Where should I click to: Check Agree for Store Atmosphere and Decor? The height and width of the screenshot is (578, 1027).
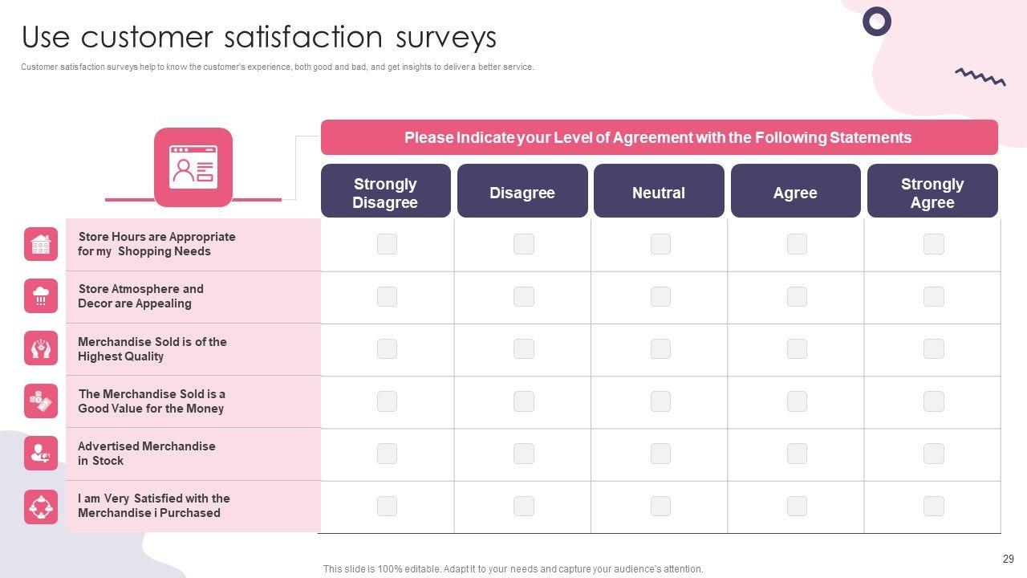tap(797, 296)
